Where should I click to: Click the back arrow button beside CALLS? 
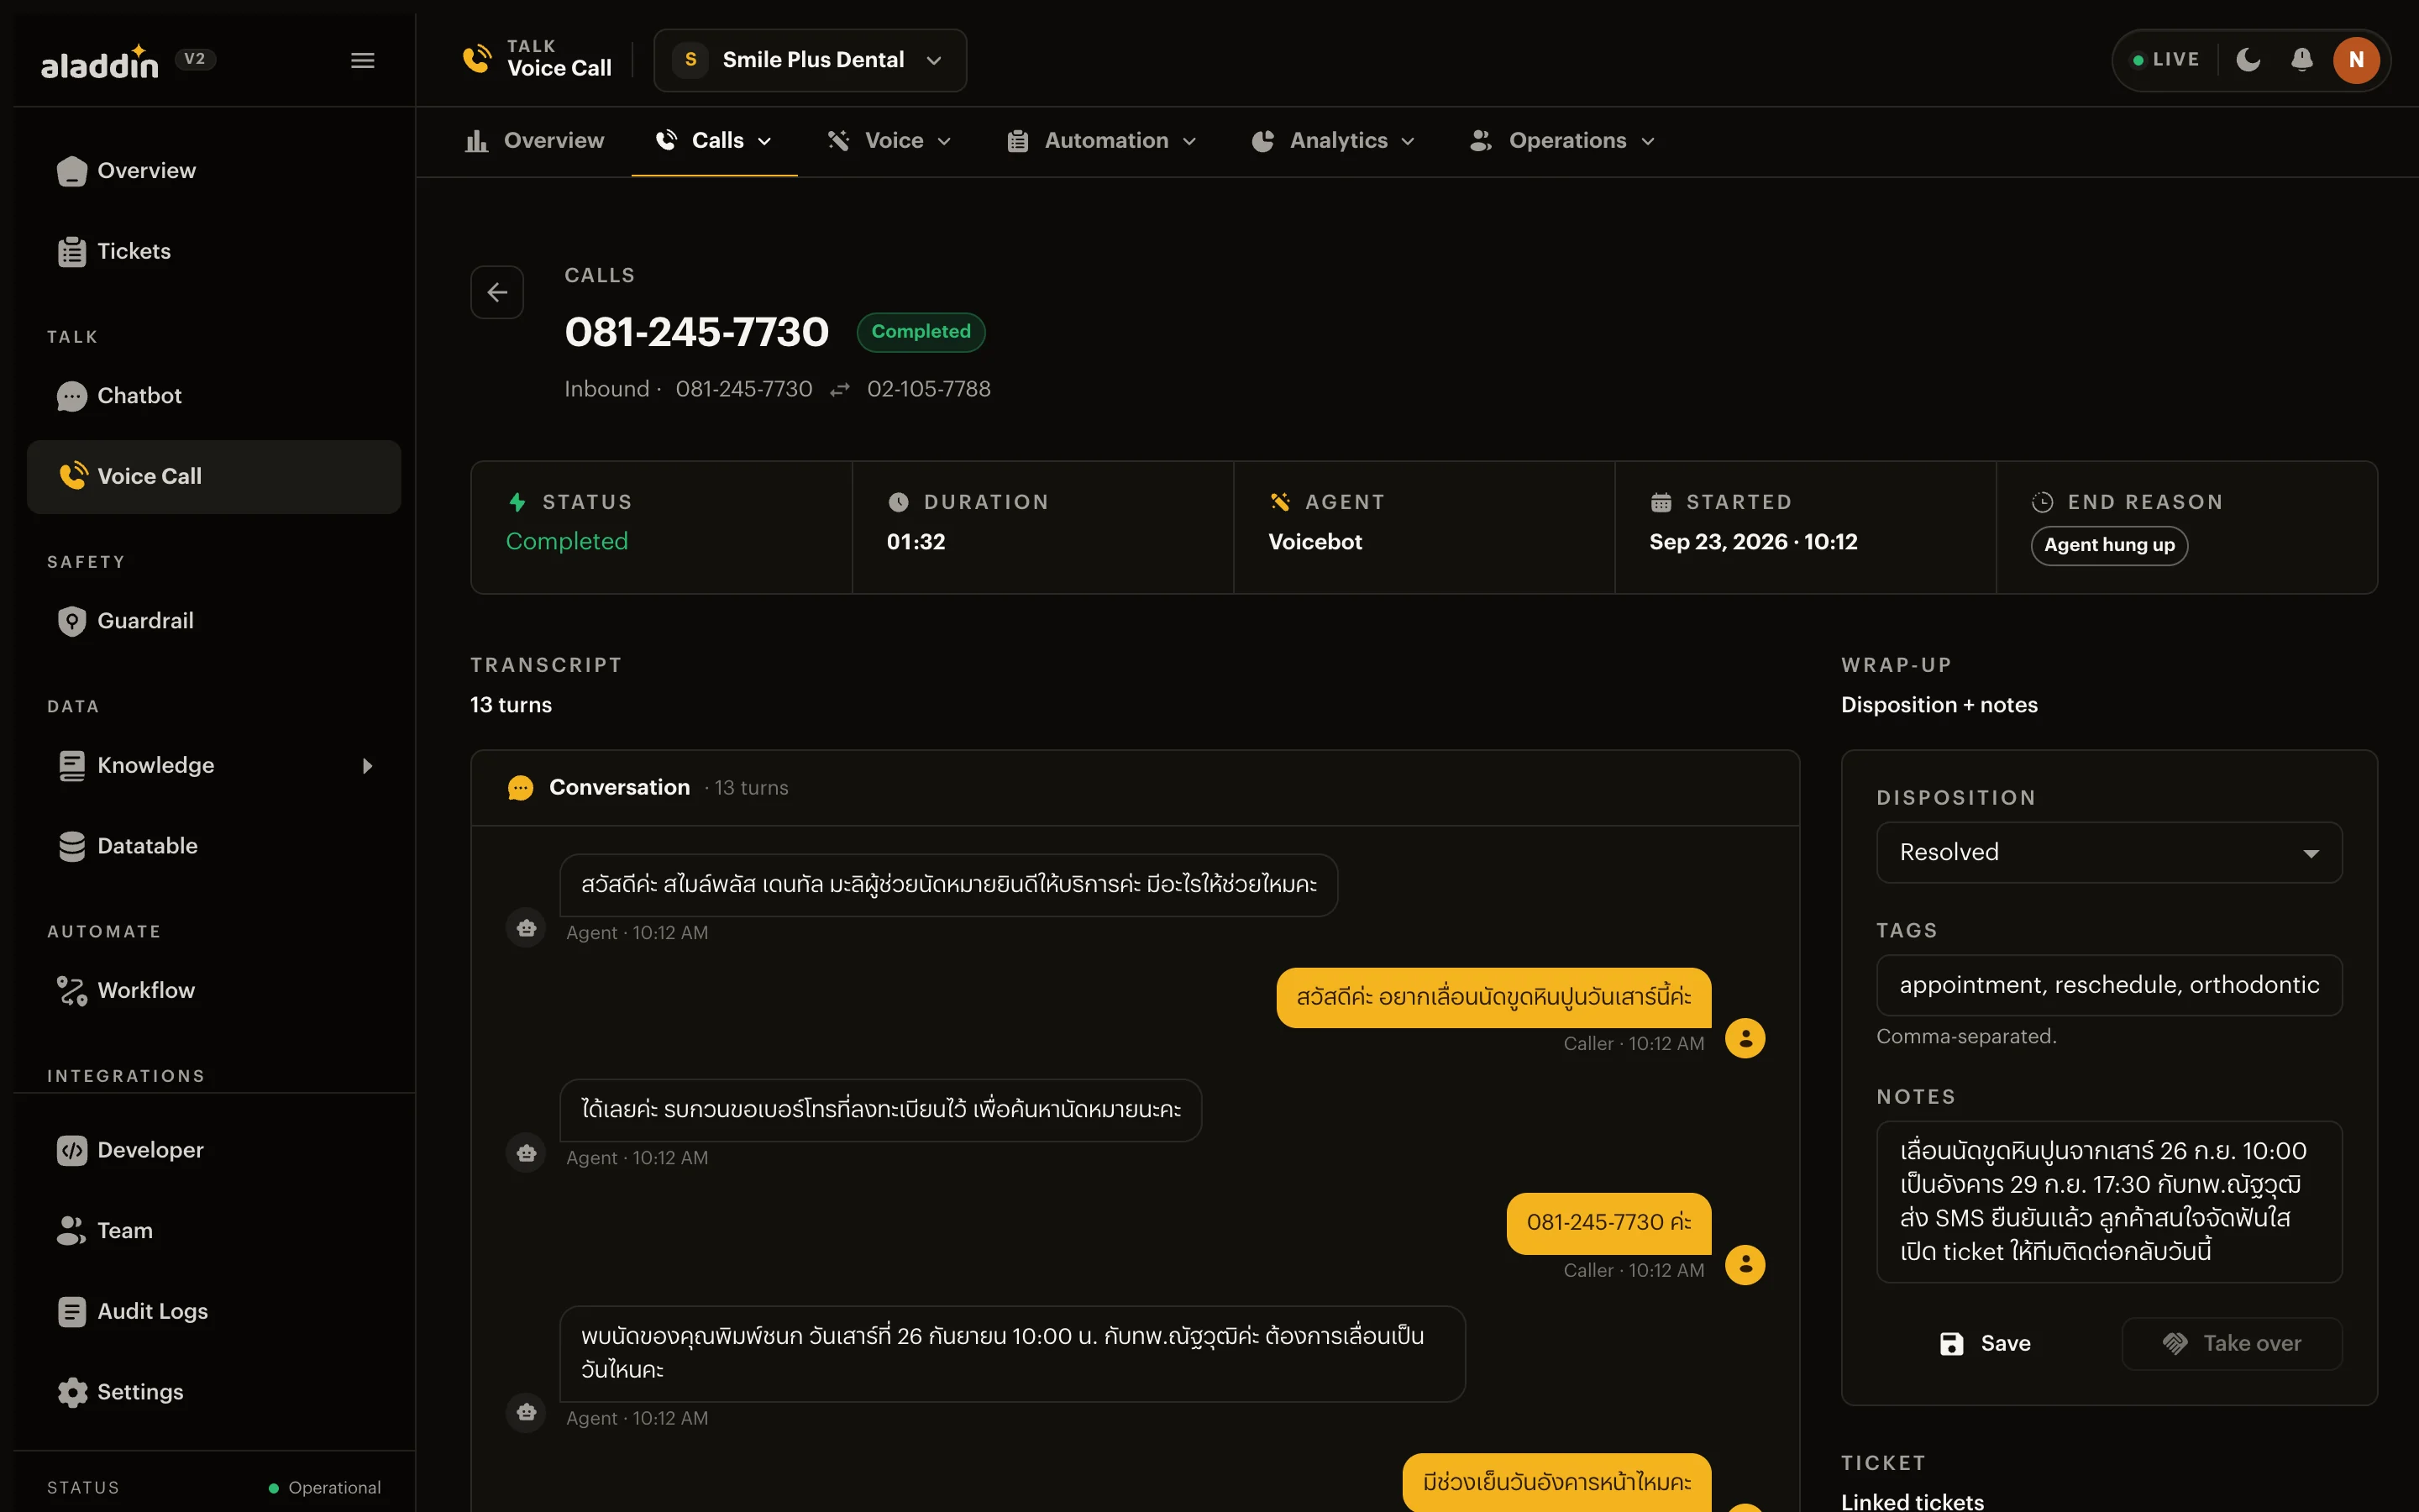tap(496, 292)
